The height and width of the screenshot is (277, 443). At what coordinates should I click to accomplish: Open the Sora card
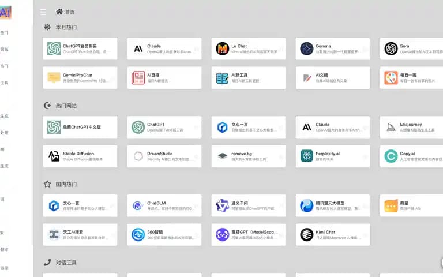click(x=411, y=48)
